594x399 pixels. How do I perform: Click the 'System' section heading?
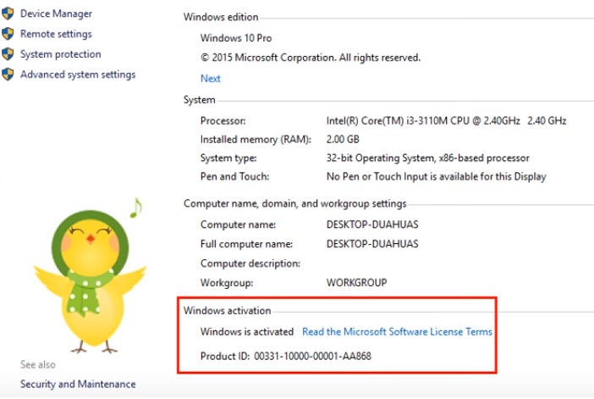click(199, 100)
